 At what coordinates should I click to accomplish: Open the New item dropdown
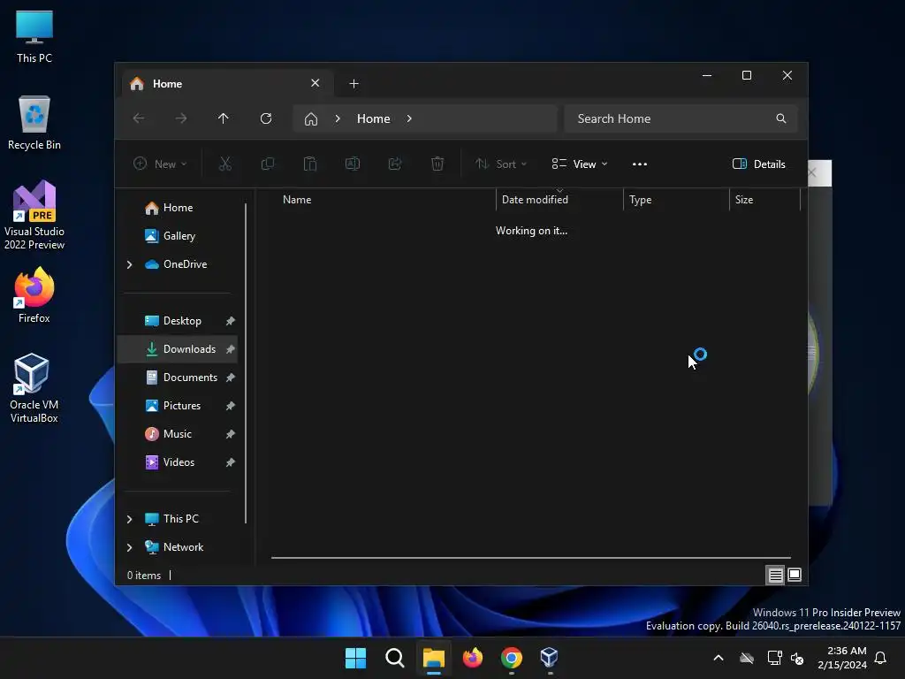[160, 164]
